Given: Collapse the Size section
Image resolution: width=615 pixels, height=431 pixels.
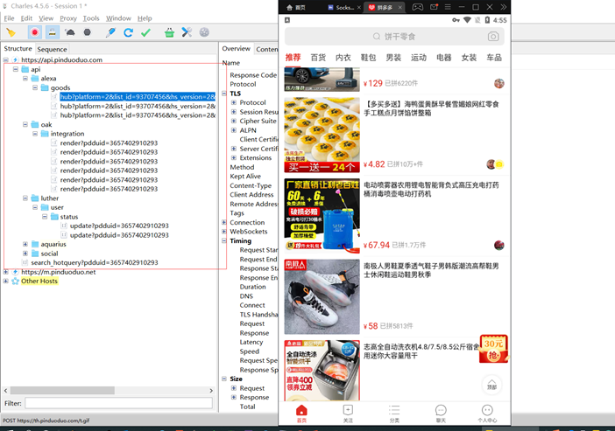Looking at the screenshot, I should click(224, 379).
